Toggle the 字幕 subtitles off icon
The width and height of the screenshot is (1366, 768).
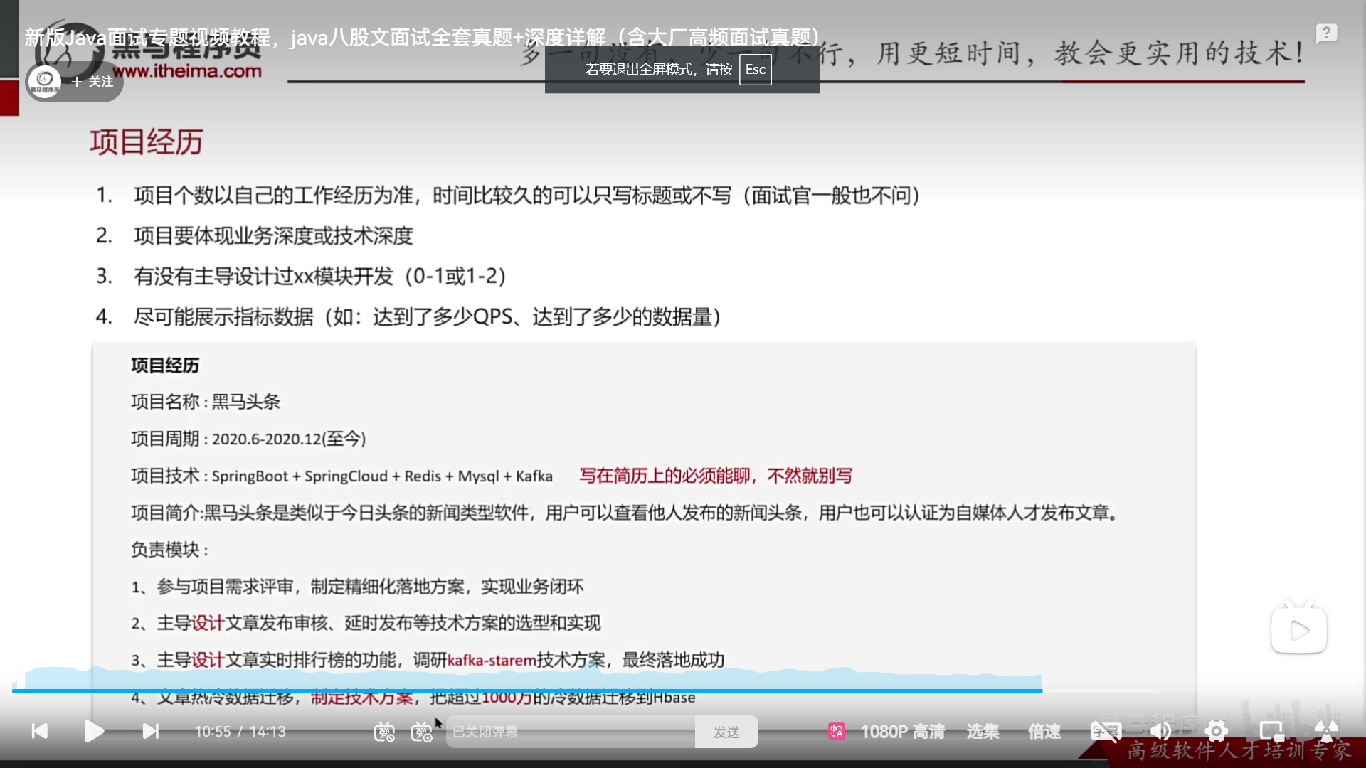point(1105,731)
